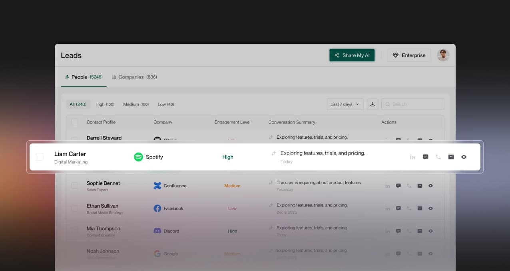View Liam Carter's details via the eye icon

click(464, 157)
